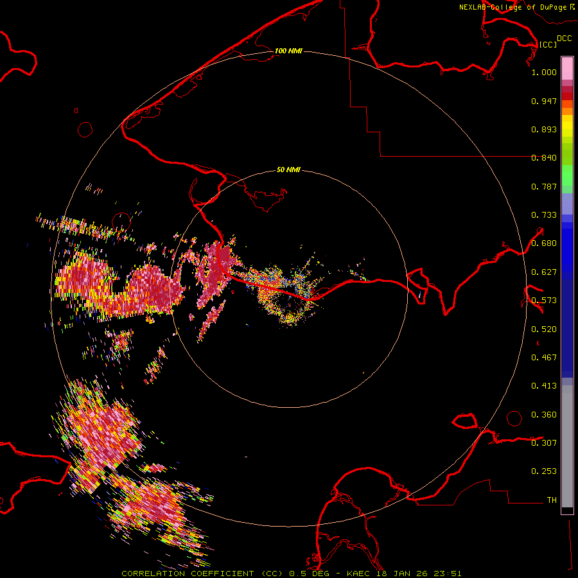Click the 0.573 color scale label
Viewport: 578px width, 578px height.
[x=544, y=301]
